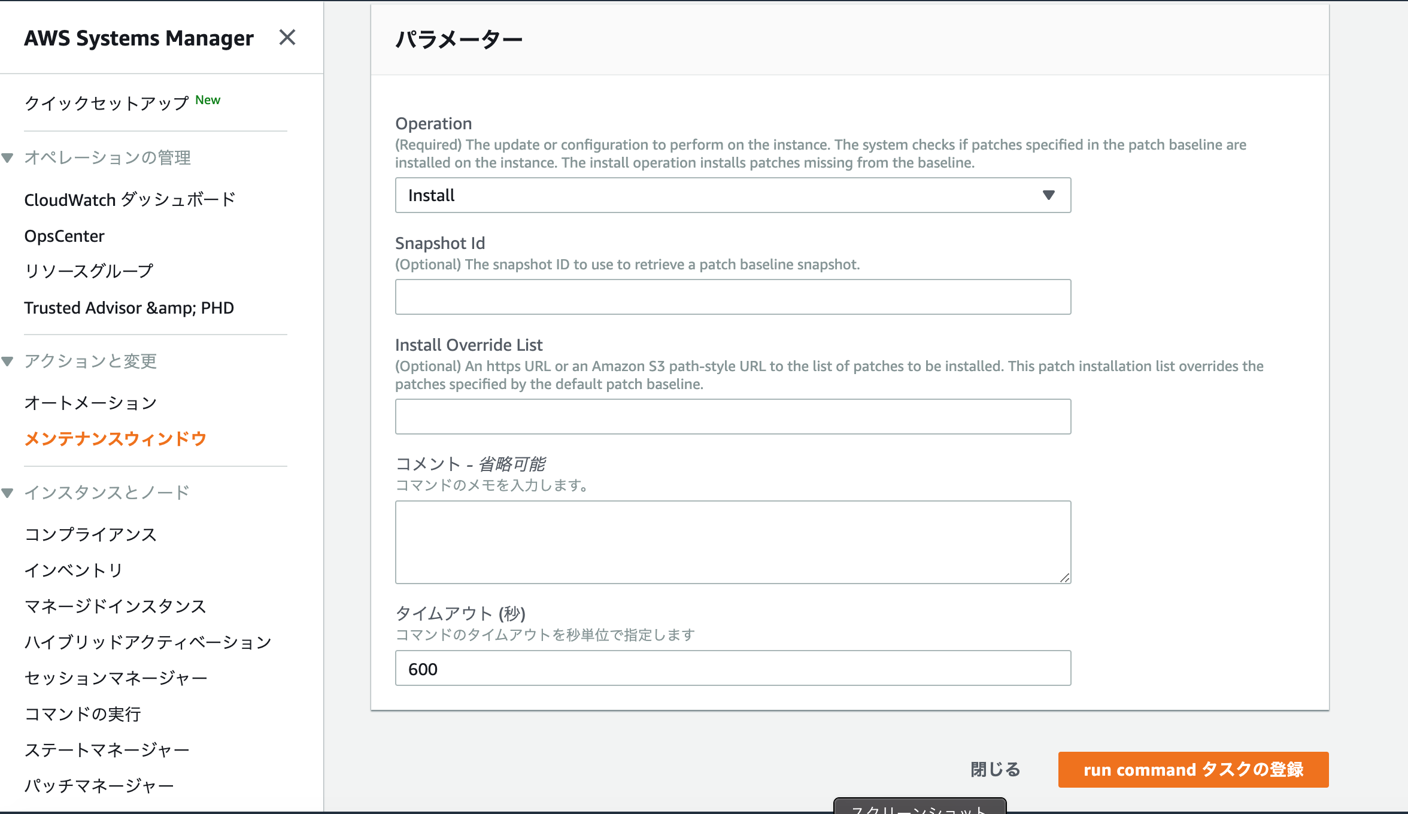Screen dimensions: 1408x814
Task: Open パッチマネージャー
Action: [x=99, y=786]
